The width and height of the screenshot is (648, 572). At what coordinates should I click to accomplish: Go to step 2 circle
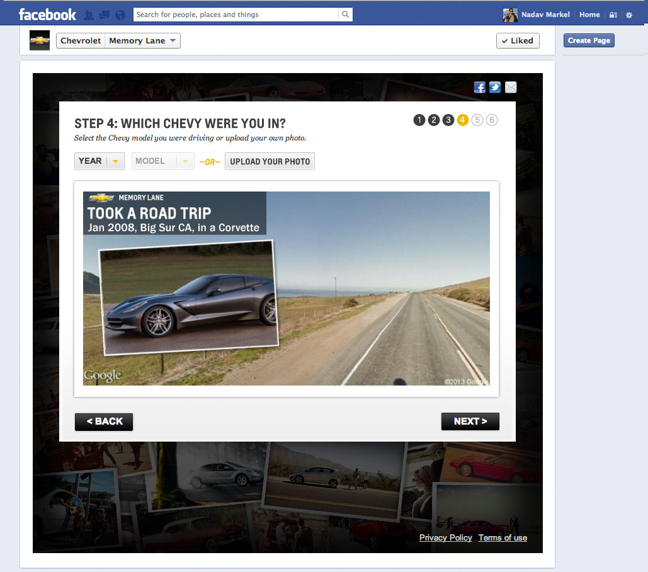[x=433, y=120]
